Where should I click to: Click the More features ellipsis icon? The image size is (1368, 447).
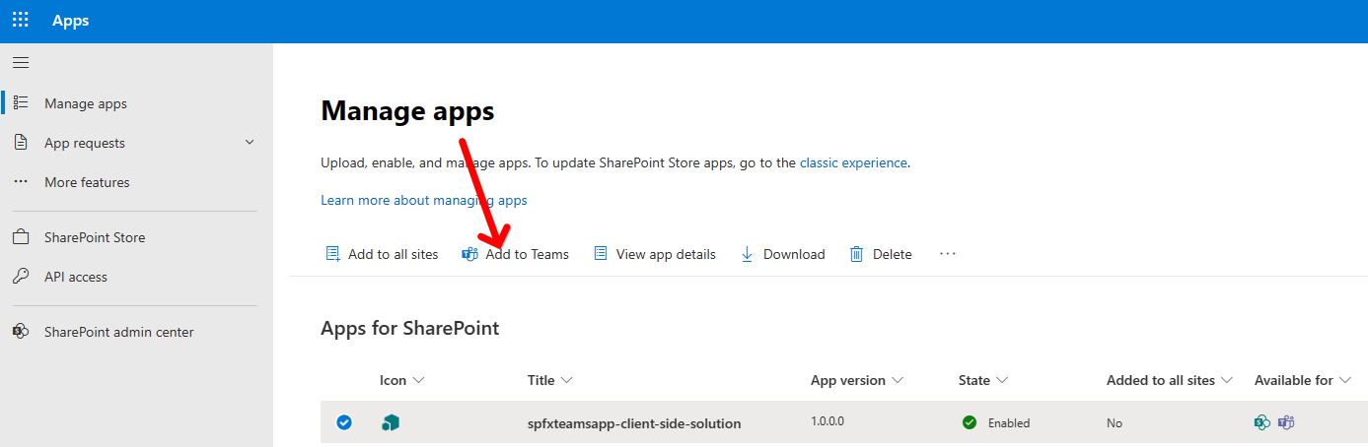point(21,182)
